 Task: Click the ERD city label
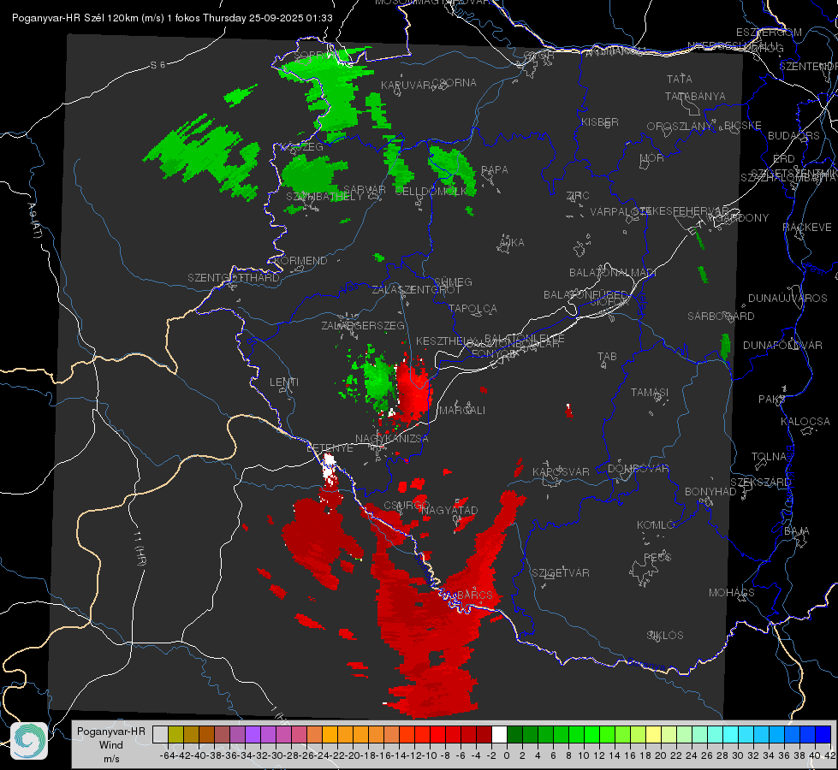[784, 158]
